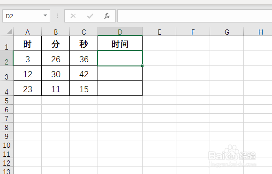272x174 pixels.
Task: Select row 10 header
Action: point(7,145)
